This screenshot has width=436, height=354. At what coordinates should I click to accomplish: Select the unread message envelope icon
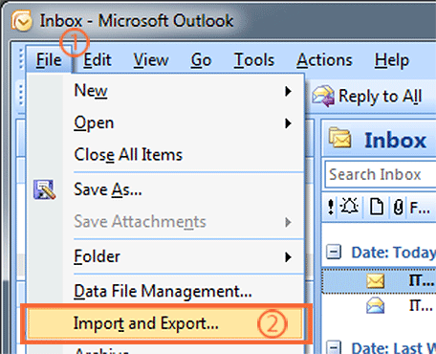(375, 281)
